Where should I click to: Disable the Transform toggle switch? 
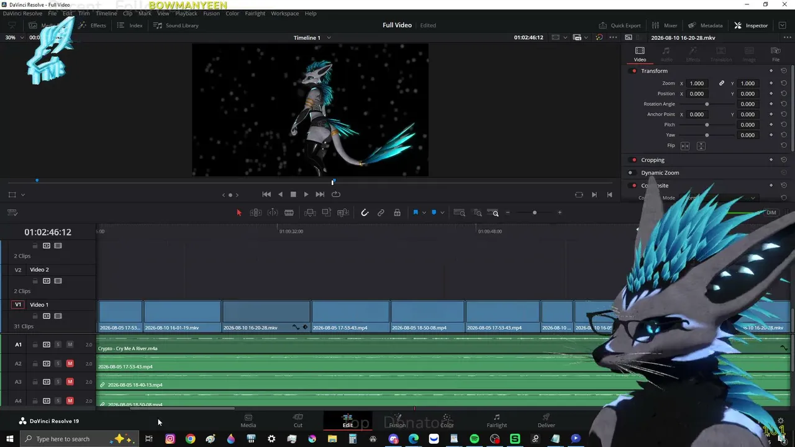[x=634, y=71]
